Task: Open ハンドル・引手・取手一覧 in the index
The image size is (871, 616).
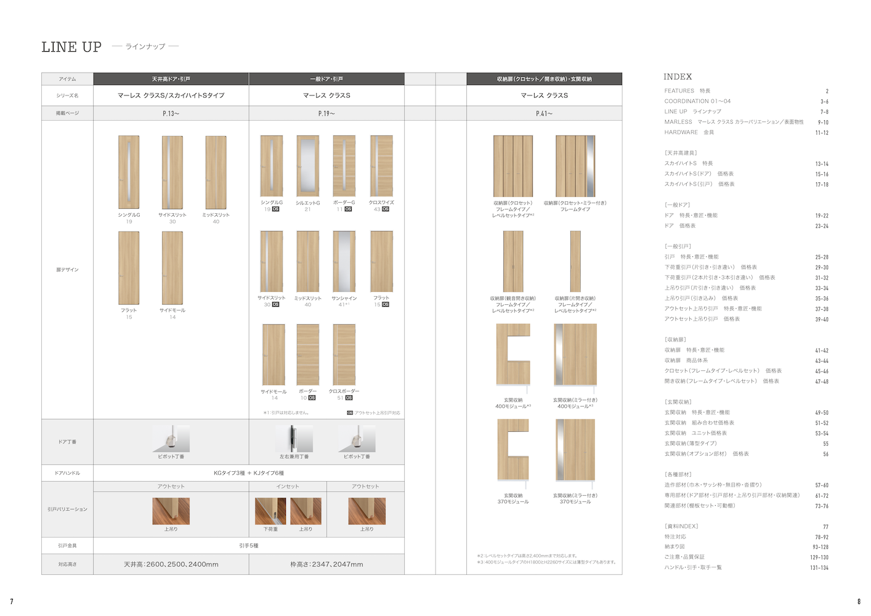Action: [692, 567]
